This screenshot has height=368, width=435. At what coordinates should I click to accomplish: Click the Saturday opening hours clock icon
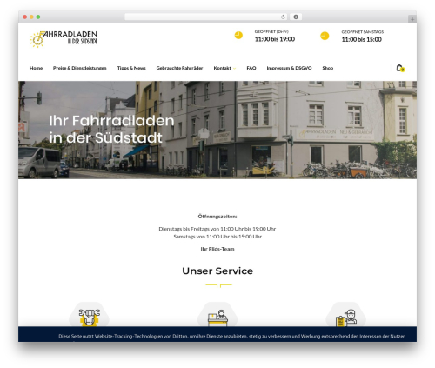(325, 36)
